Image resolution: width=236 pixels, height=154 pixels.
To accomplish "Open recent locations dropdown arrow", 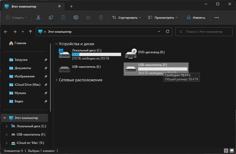I will click(x=23, y=32).
